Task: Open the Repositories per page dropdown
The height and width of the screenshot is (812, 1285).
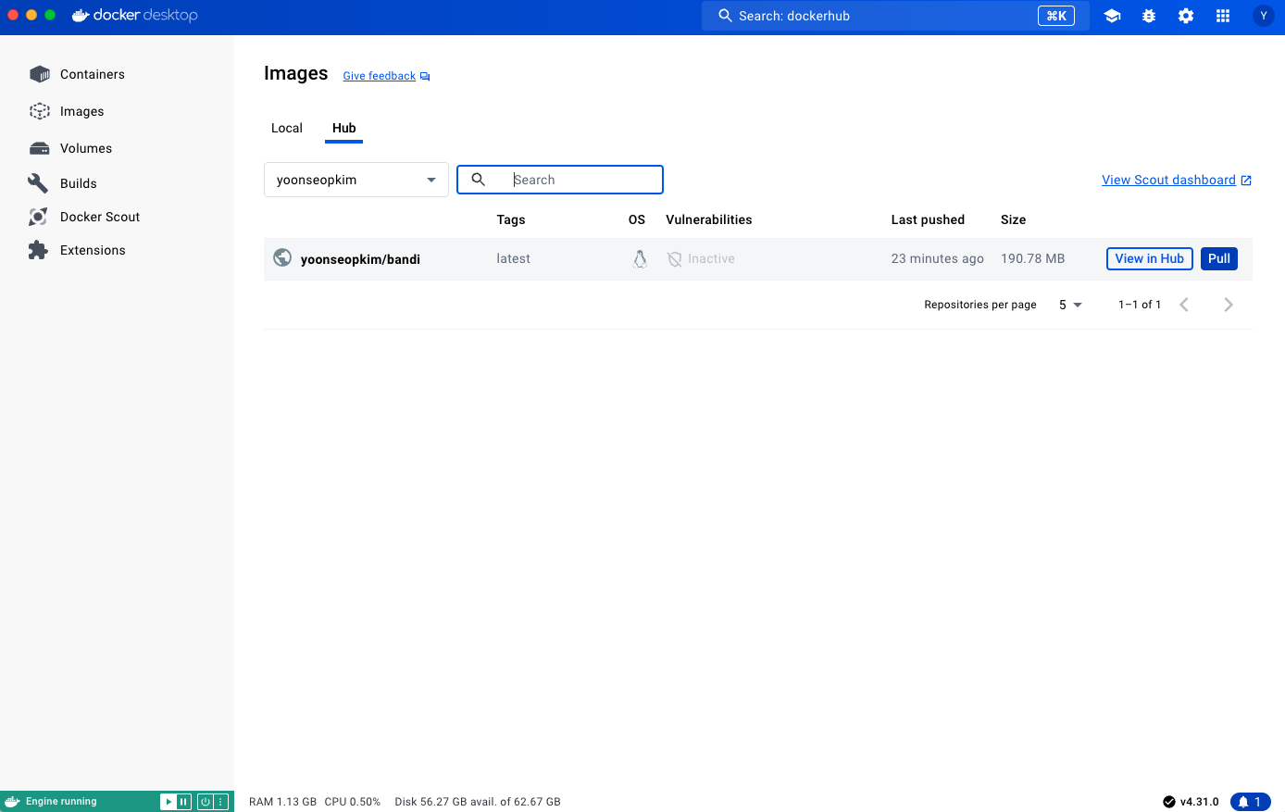Action: (x=1070, y=305)
